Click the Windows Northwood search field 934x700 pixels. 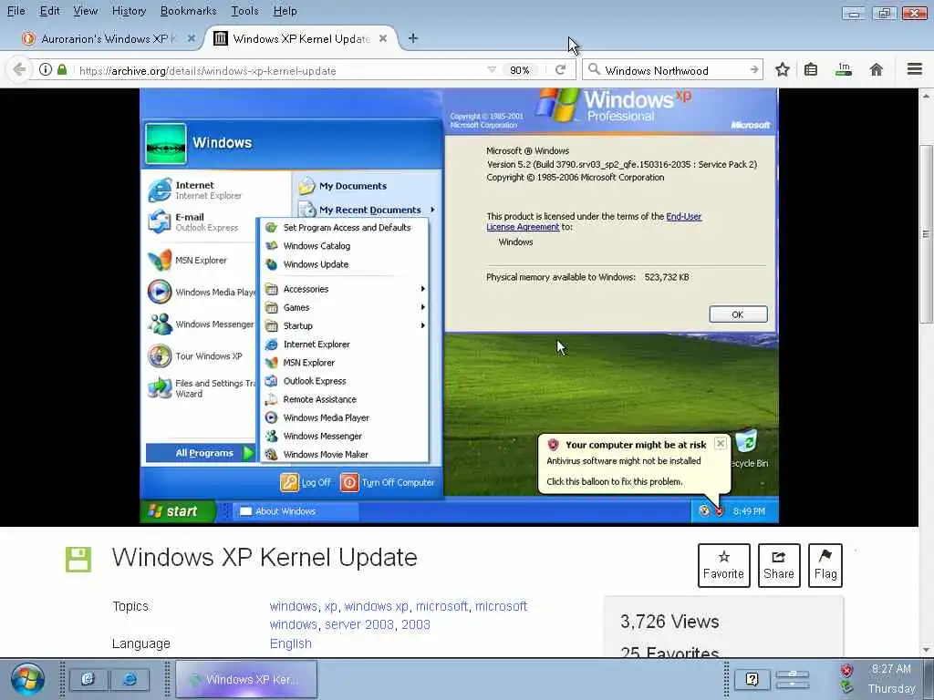point(673,71)
